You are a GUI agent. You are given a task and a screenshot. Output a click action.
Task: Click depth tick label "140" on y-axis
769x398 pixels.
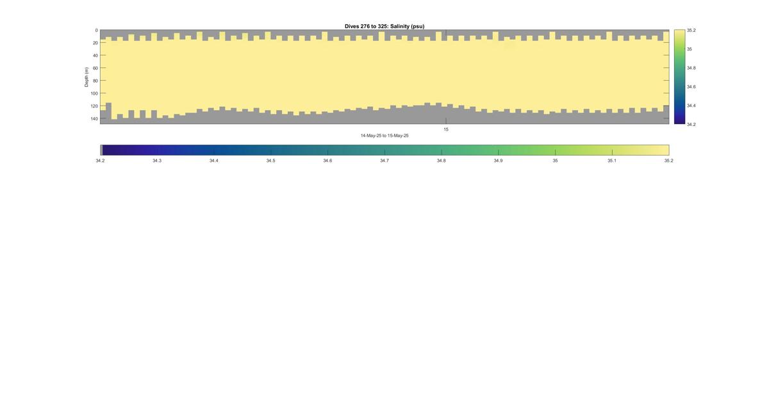click(x=94, y=118)
